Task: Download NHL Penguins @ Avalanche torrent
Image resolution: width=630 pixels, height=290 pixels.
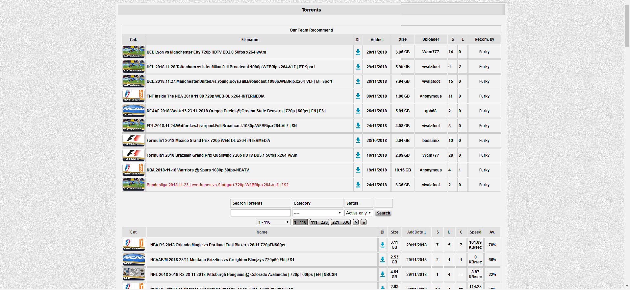Action: click(382, 274)
